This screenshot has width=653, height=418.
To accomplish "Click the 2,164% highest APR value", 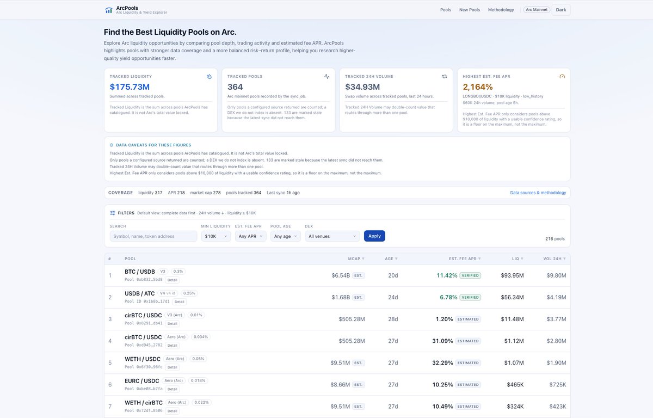I will click(x=478, y=87).
